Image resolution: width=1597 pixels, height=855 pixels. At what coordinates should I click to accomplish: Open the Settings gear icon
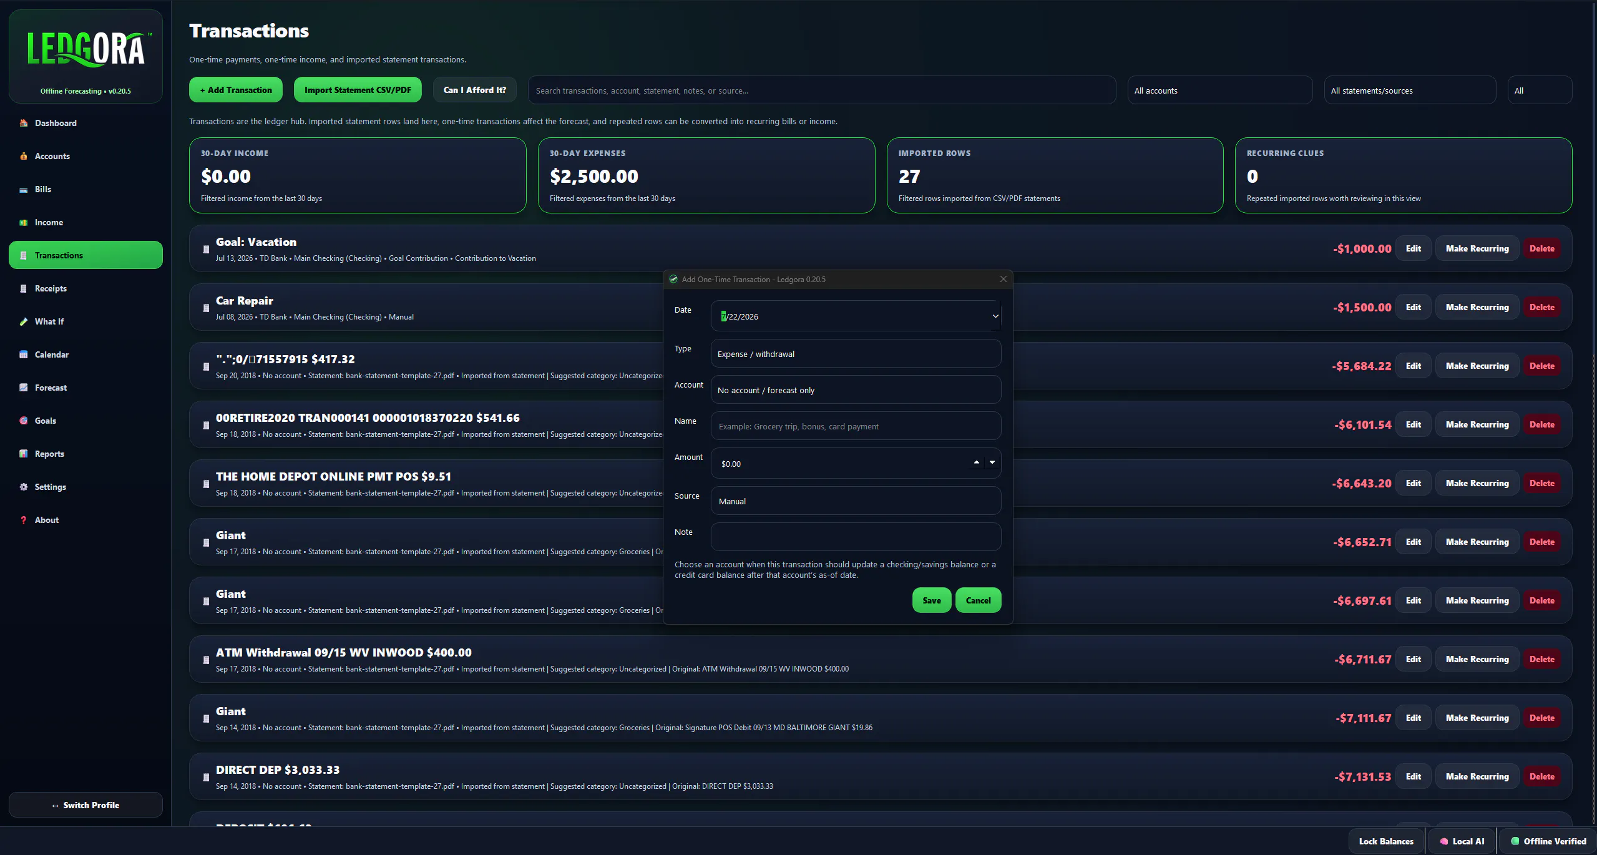pyautogui.click(x=24, y=487)
